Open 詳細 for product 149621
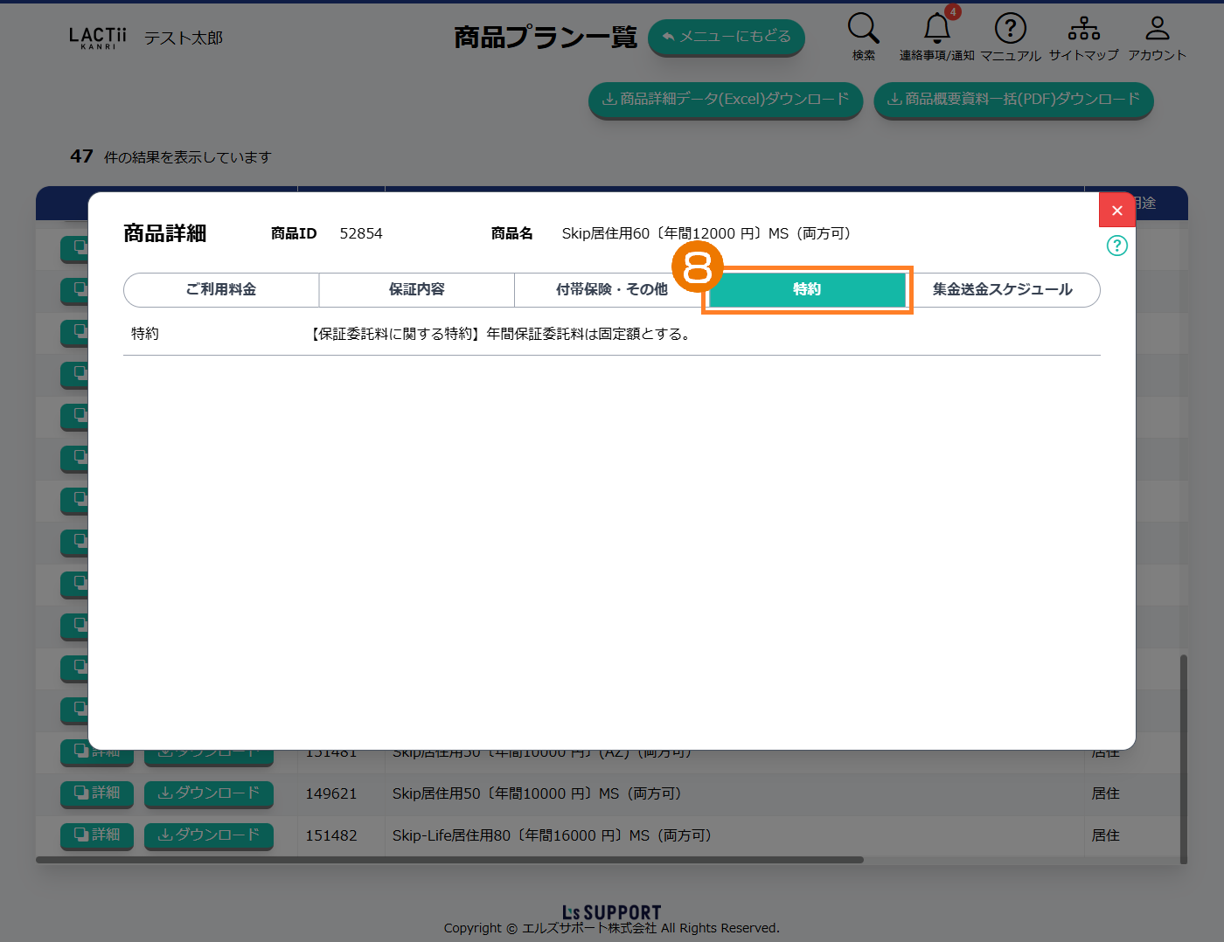Image resolution: width=1224 pixels, height=942 pixels. pyautogui.click(x=97, y=793)
